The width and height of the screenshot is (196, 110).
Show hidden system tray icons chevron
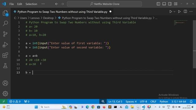point(155,107)
